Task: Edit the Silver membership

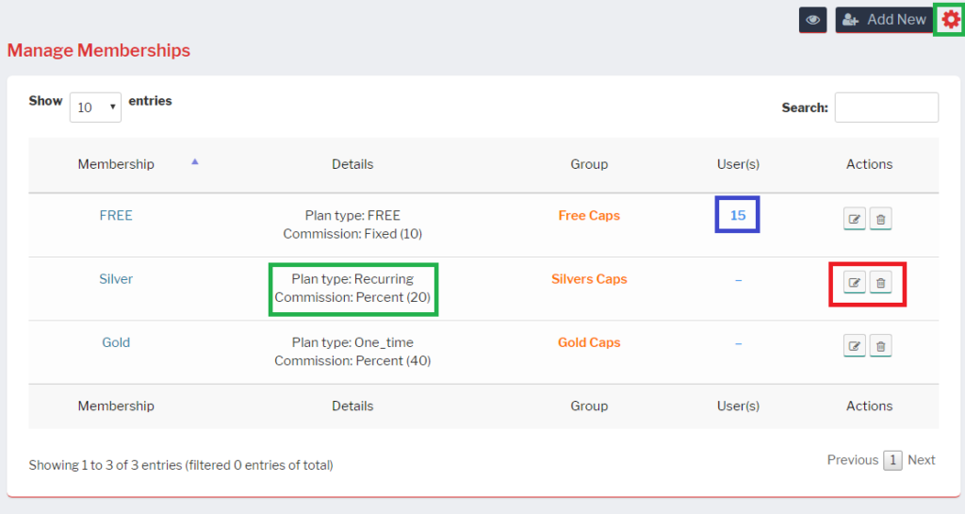Action: 855,282
